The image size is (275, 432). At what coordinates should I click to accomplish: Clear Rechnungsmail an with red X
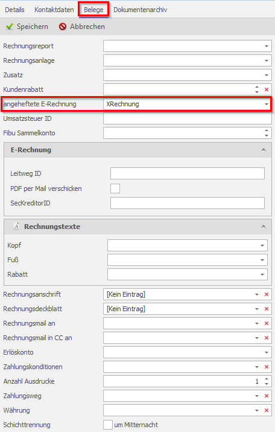[x=267, y=323]
